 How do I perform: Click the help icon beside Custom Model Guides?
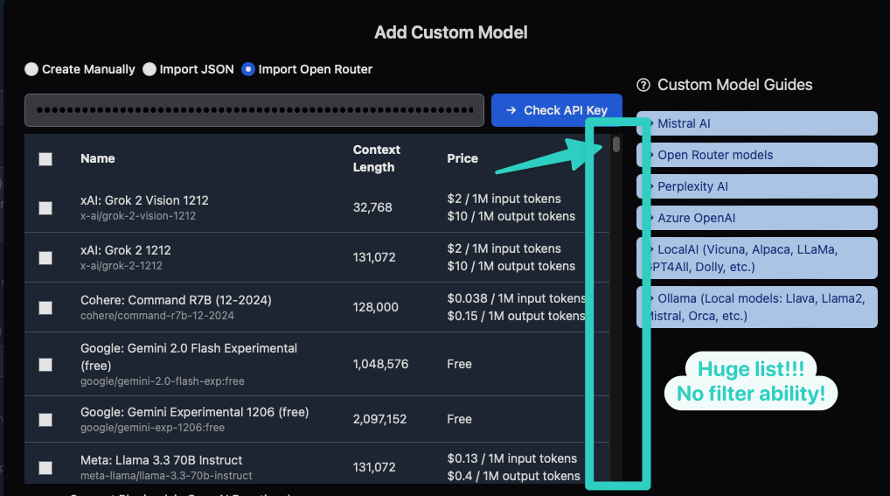(643, 85)
